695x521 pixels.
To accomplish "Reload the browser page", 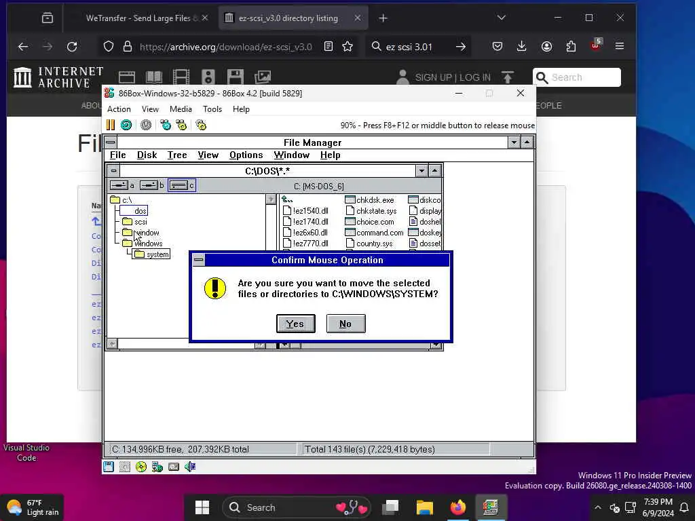I will pos(72,47).
